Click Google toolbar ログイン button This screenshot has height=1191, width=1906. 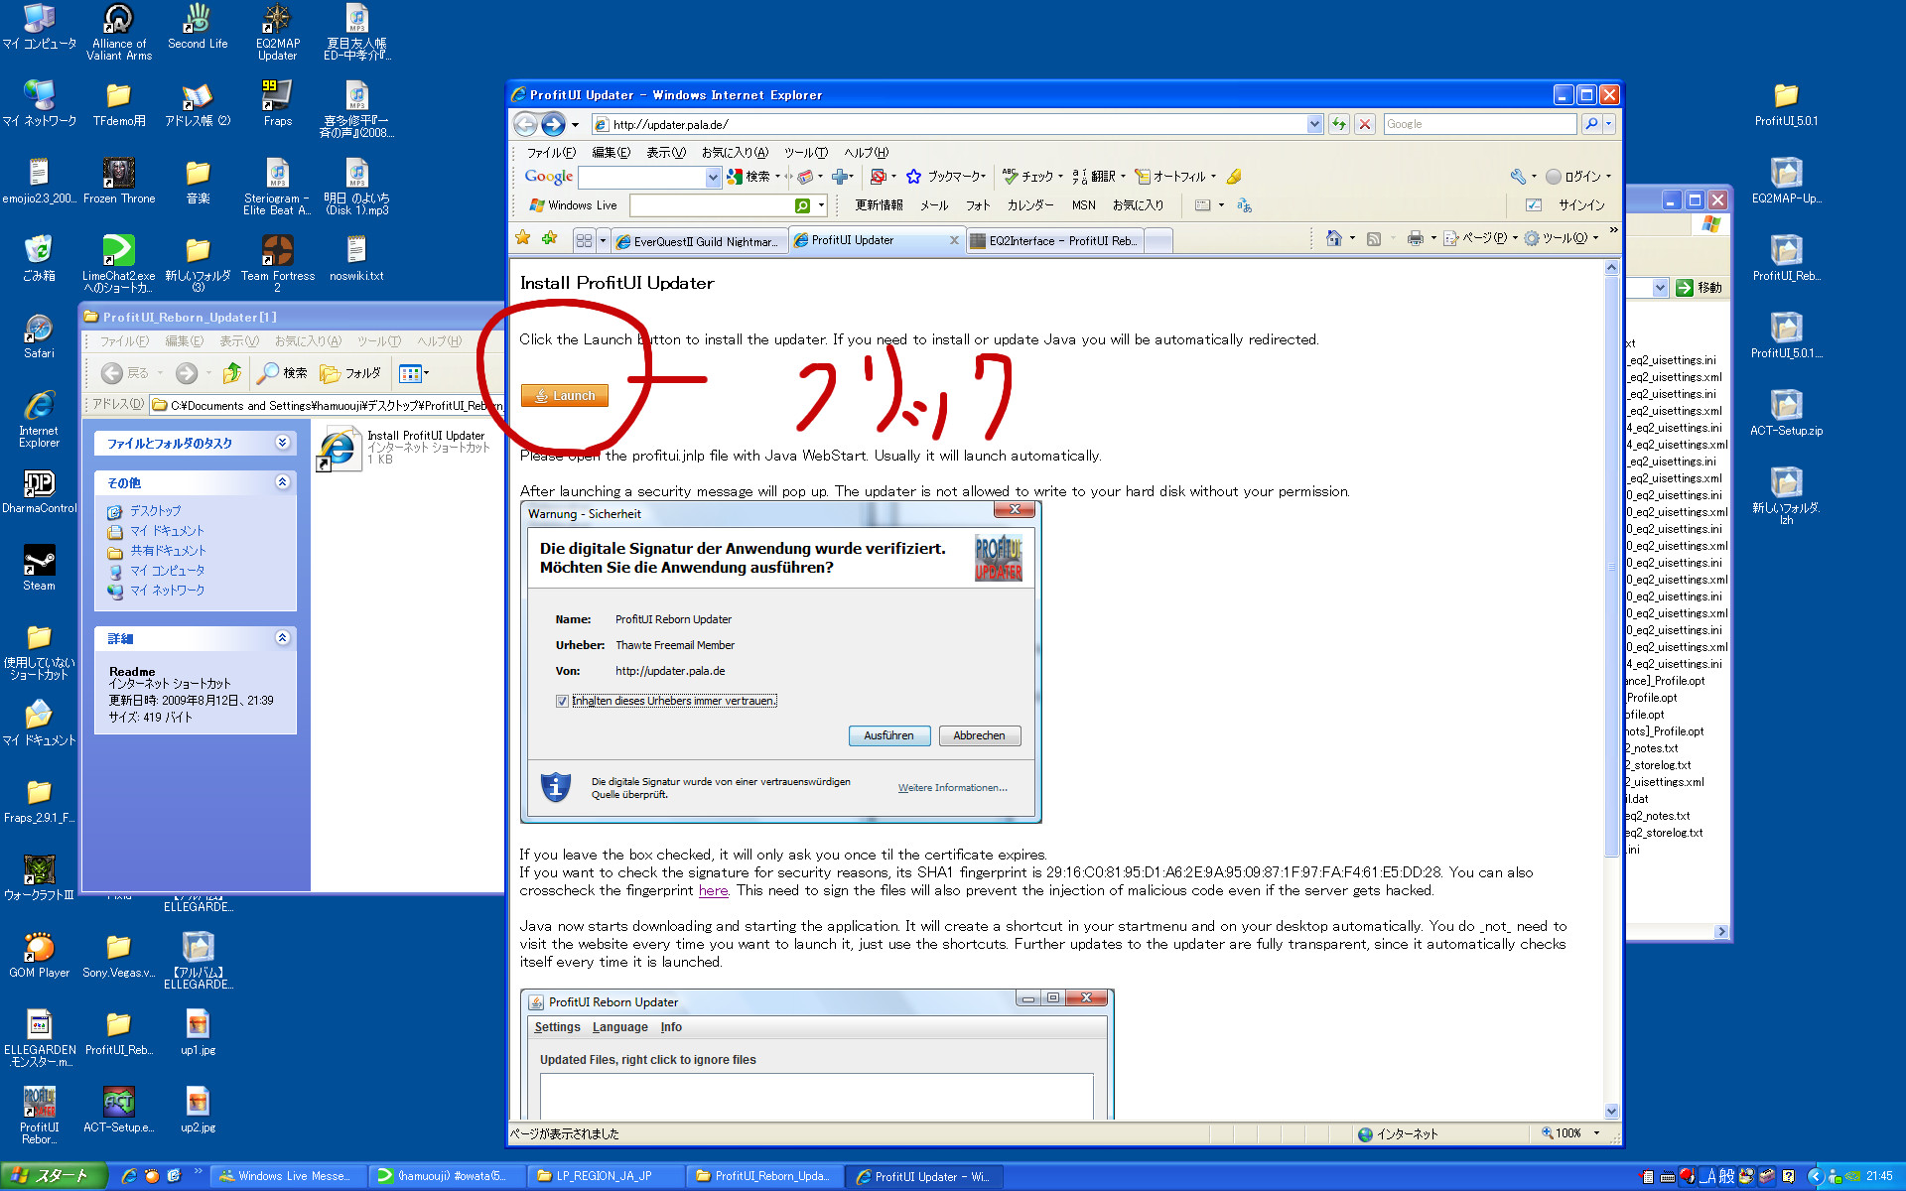pyautogui.click(x=1575, y=177)
